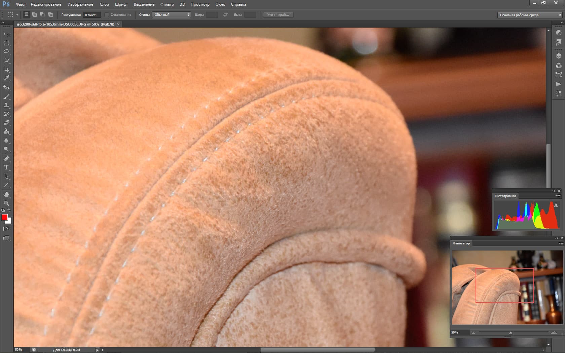The image size is (565, 353).
Task: Enable the Сглаживание anti-alias checkbox
Action: pyautogui.click(x=107, y=15)
